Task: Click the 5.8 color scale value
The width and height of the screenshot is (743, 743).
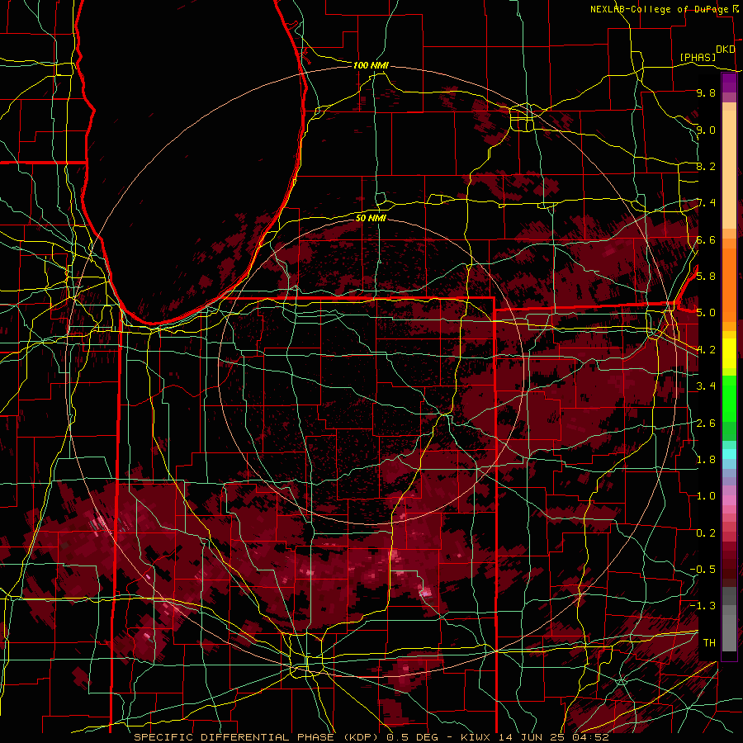Action: coord(706,277)
